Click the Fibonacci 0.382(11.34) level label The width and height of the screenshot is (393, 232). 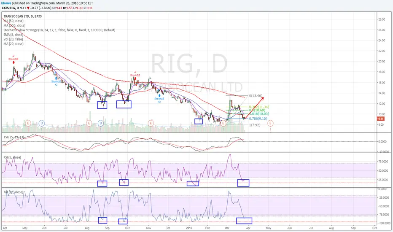pos(259,107)
